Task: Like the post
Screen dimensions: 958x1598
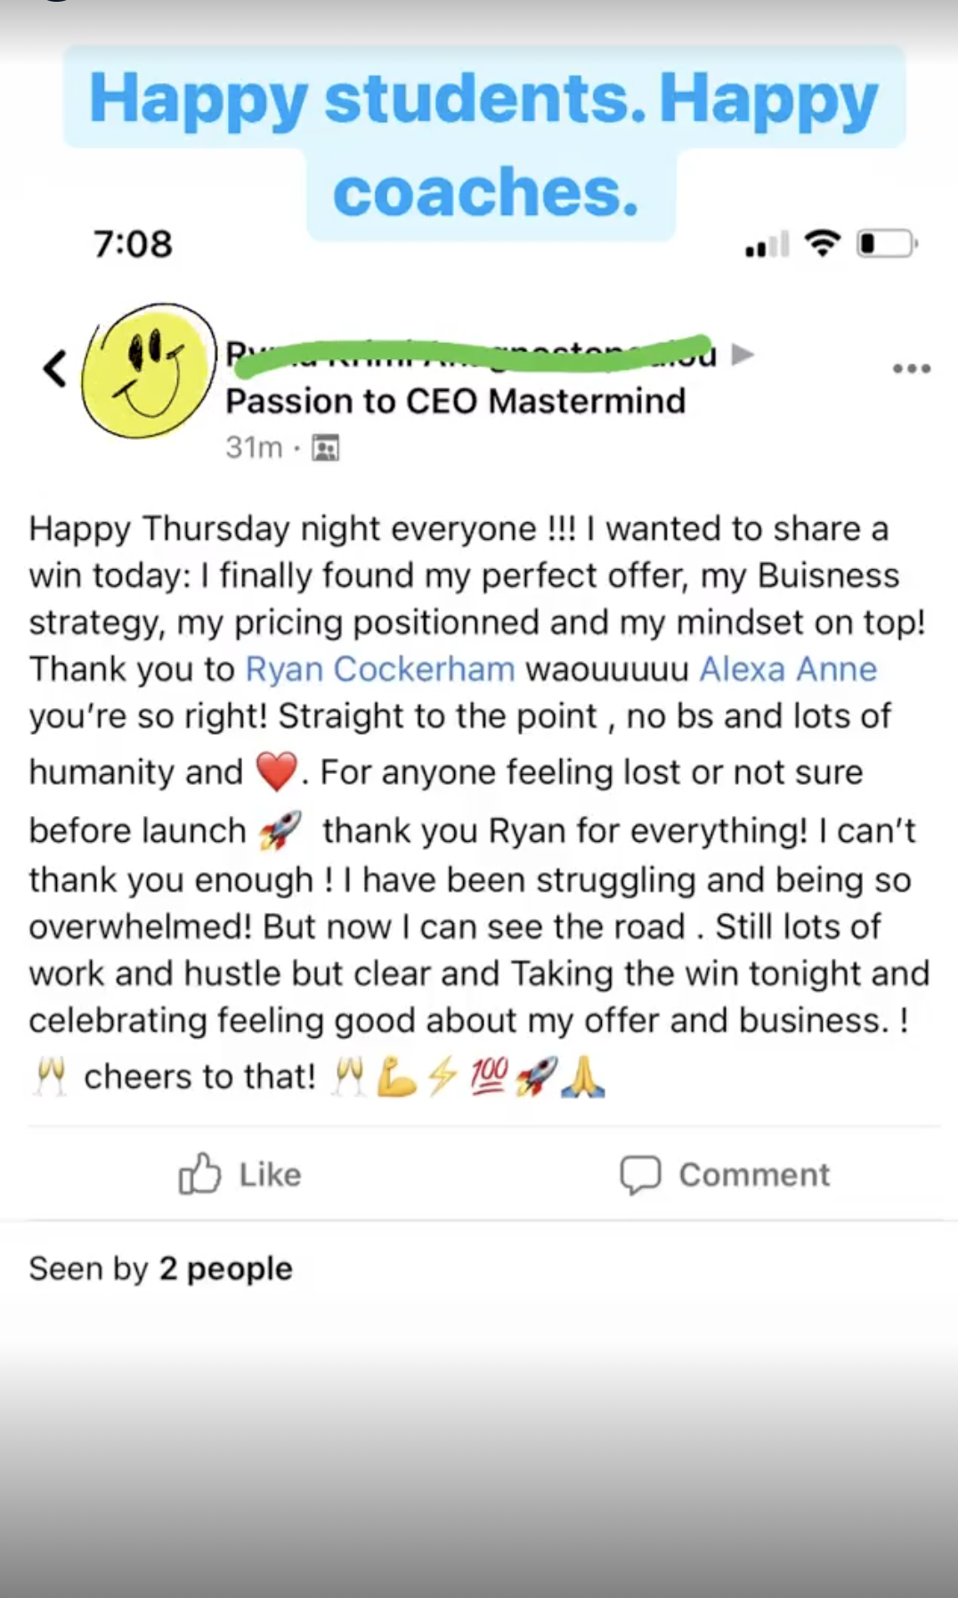Action: (240, 1174)
